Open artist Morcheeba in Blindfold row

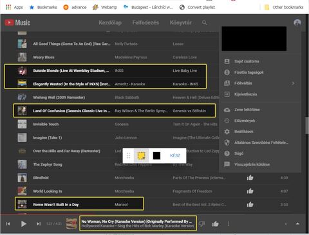click(124, 178)
